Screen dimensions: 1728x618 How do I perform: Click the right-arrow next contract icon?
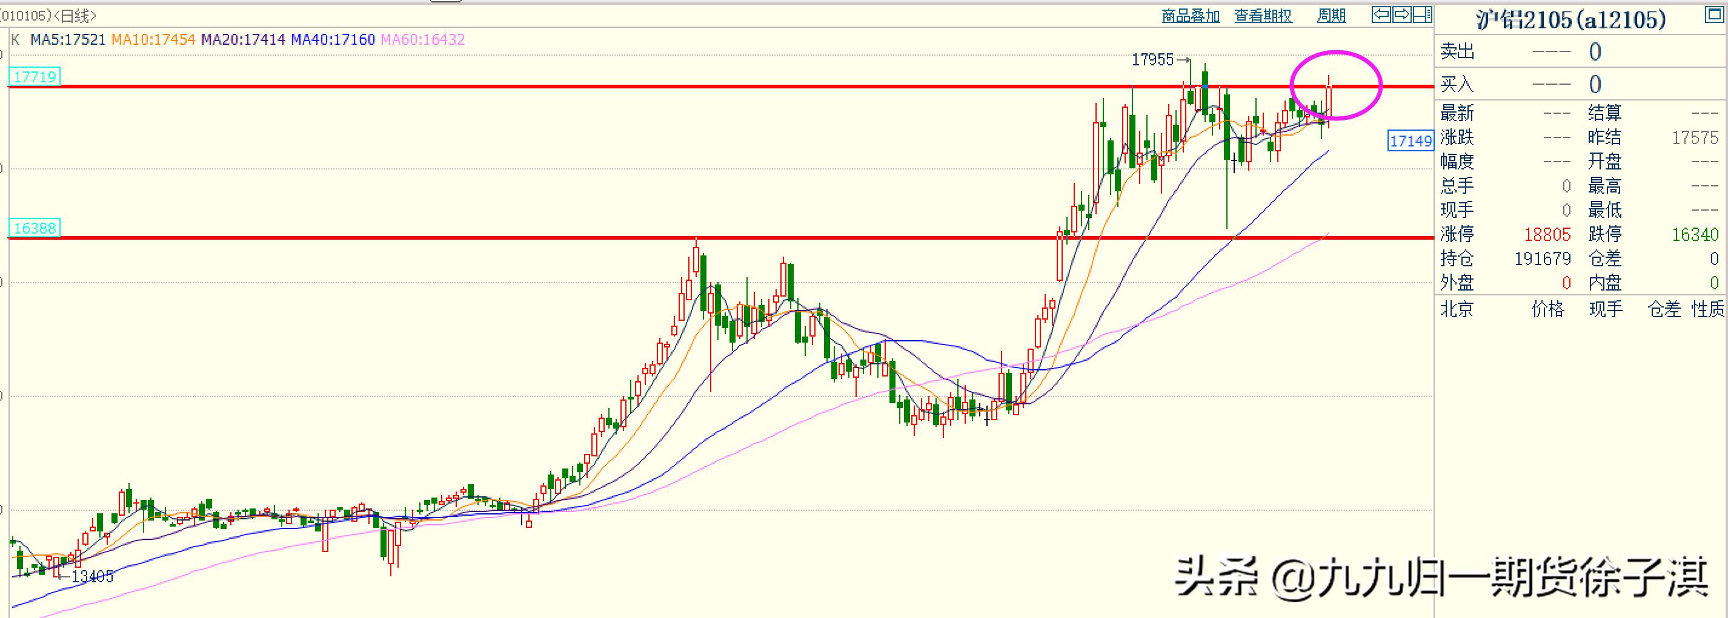click(x=1401, y=15)
